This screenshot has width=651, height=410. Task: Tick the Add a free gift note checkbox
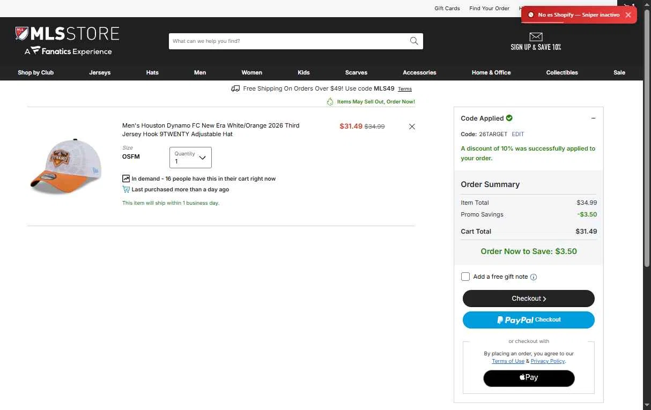[x=465, y=277]
